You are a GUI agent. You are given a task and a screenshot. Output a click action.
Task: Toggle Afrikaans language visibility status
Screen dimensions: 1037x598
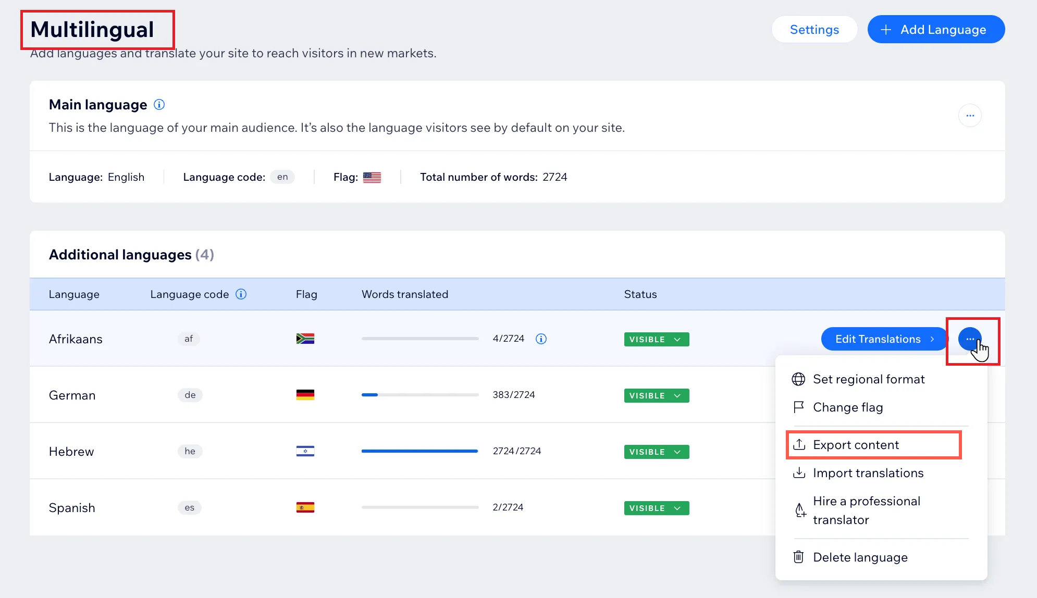coord(655,339)
